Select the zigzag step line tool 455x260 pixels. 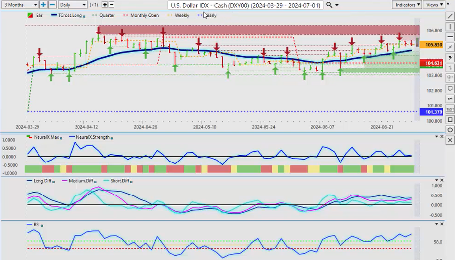[450, 68]
